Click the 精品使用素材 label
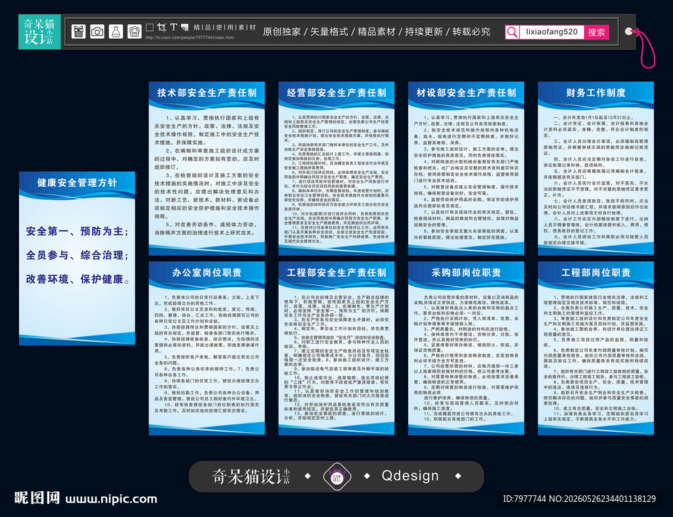Viewport: 673px width, 517px height. 225,28
